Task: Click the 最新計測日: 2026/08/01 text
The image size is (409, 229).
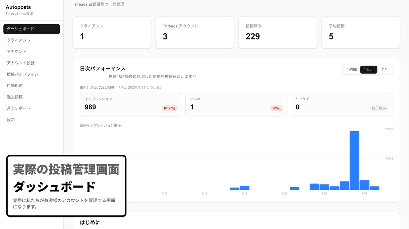Action: point(98,87)
